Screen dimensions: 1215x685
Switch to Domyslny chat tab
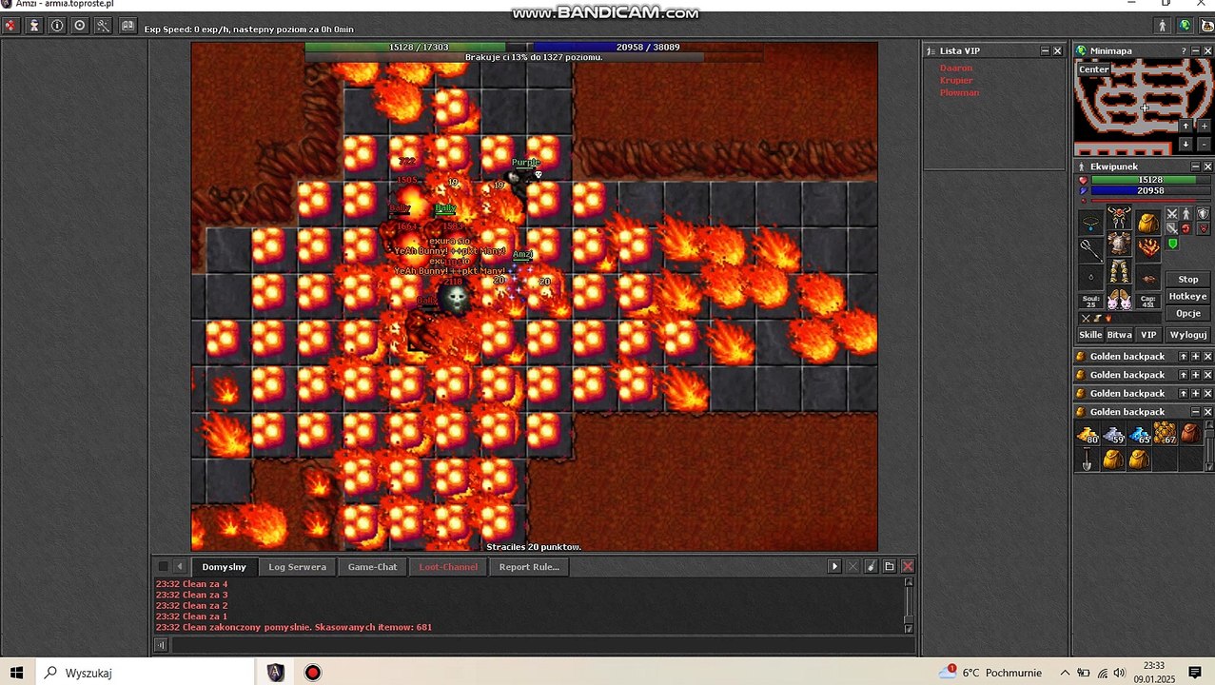[x=224, y=566]
